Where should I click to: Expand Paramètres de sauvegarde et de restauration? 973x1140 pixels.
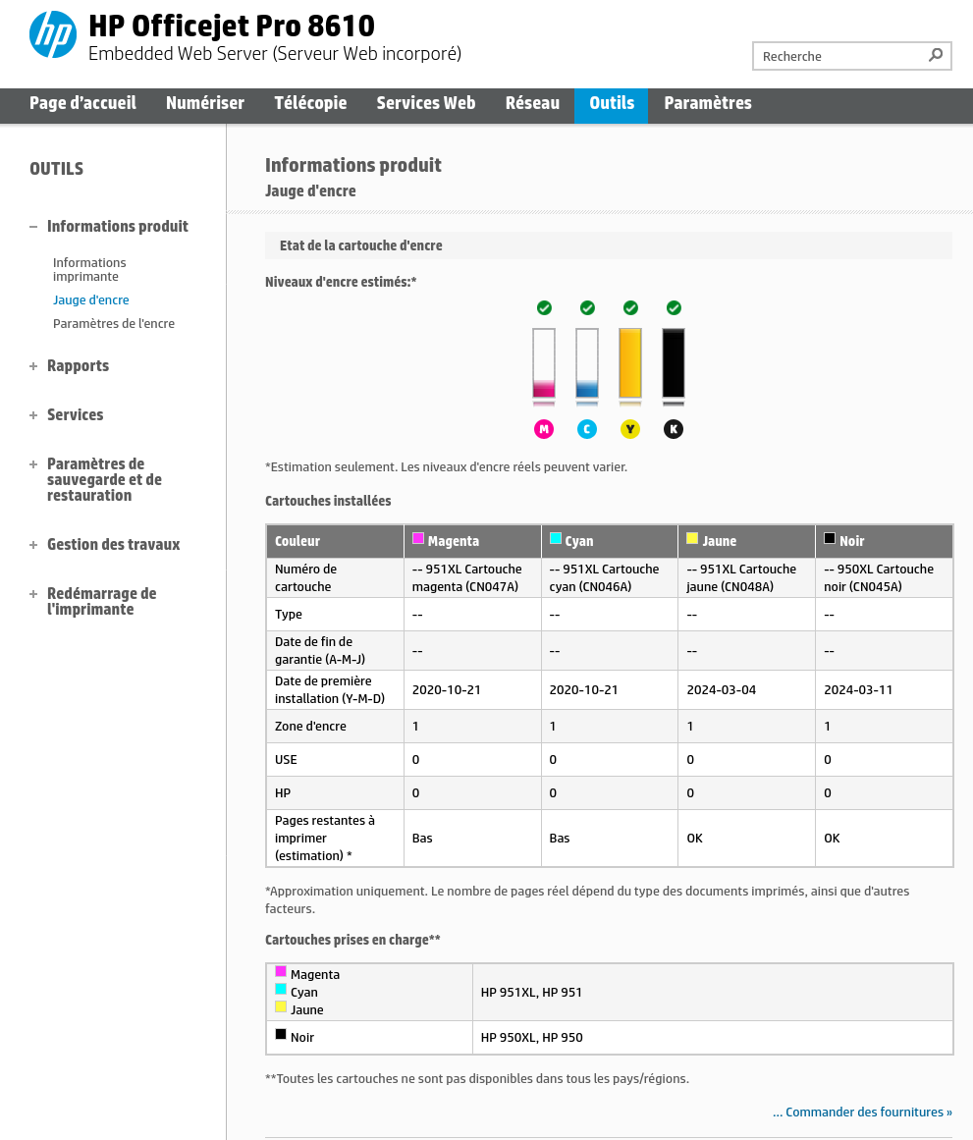point(33,463)
